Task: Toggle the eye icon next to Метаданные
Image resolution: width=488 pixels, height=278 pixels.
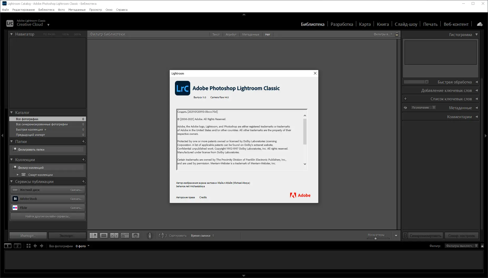Action: pos(406,107)
